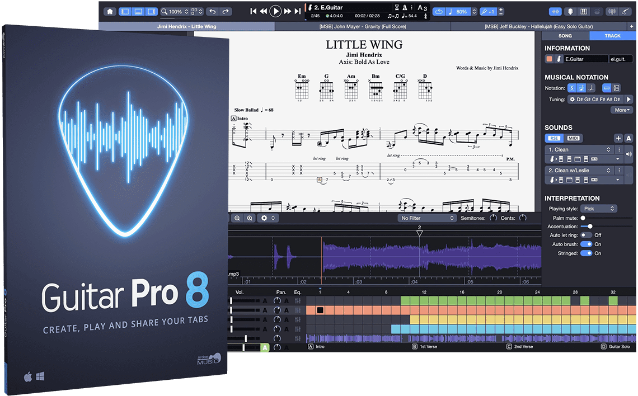Open the Playing style Pick dropdown

point(598,209)
